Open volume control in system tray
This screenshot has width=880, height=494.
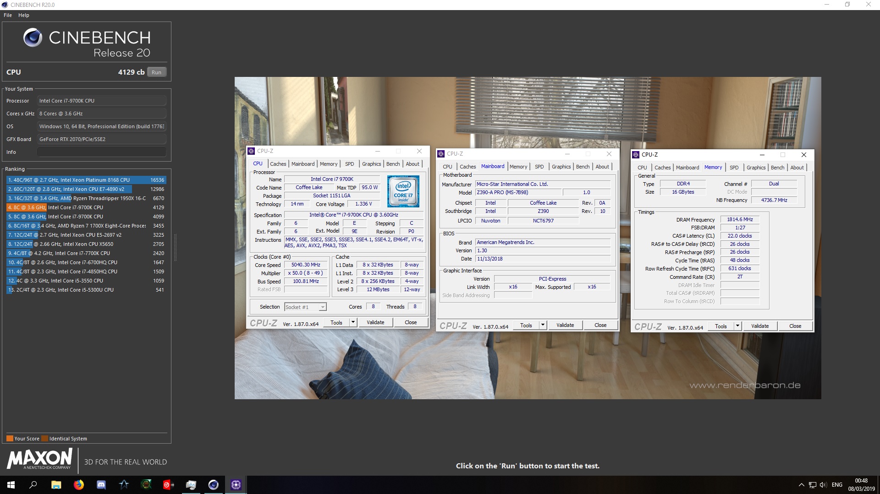pyautogui.click(x=823, y=485)
